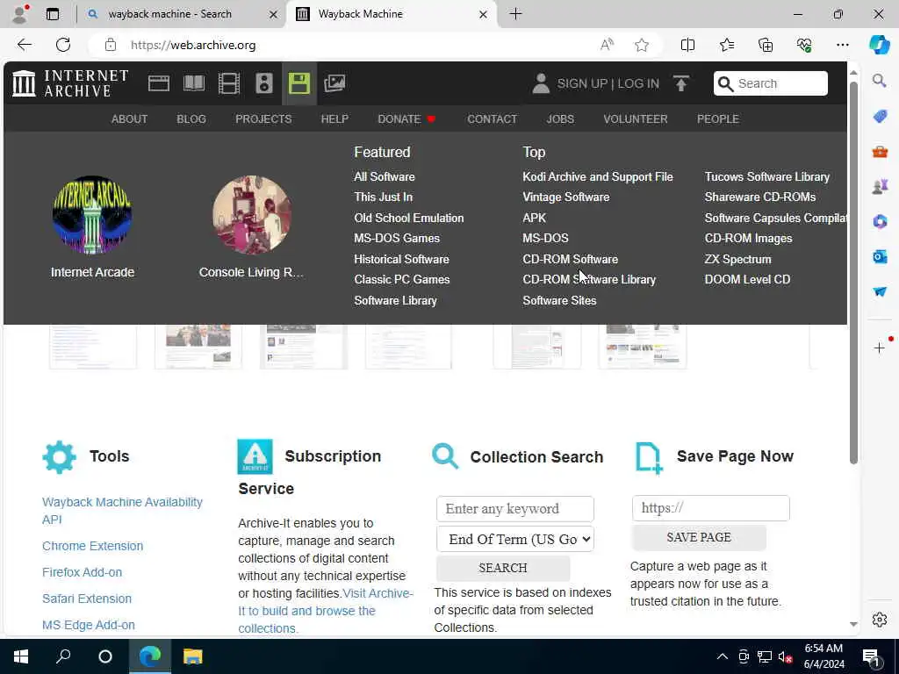View site information lock icon
Image resolution: width=899 pixels, height=674 pixels.
(111, 45)
